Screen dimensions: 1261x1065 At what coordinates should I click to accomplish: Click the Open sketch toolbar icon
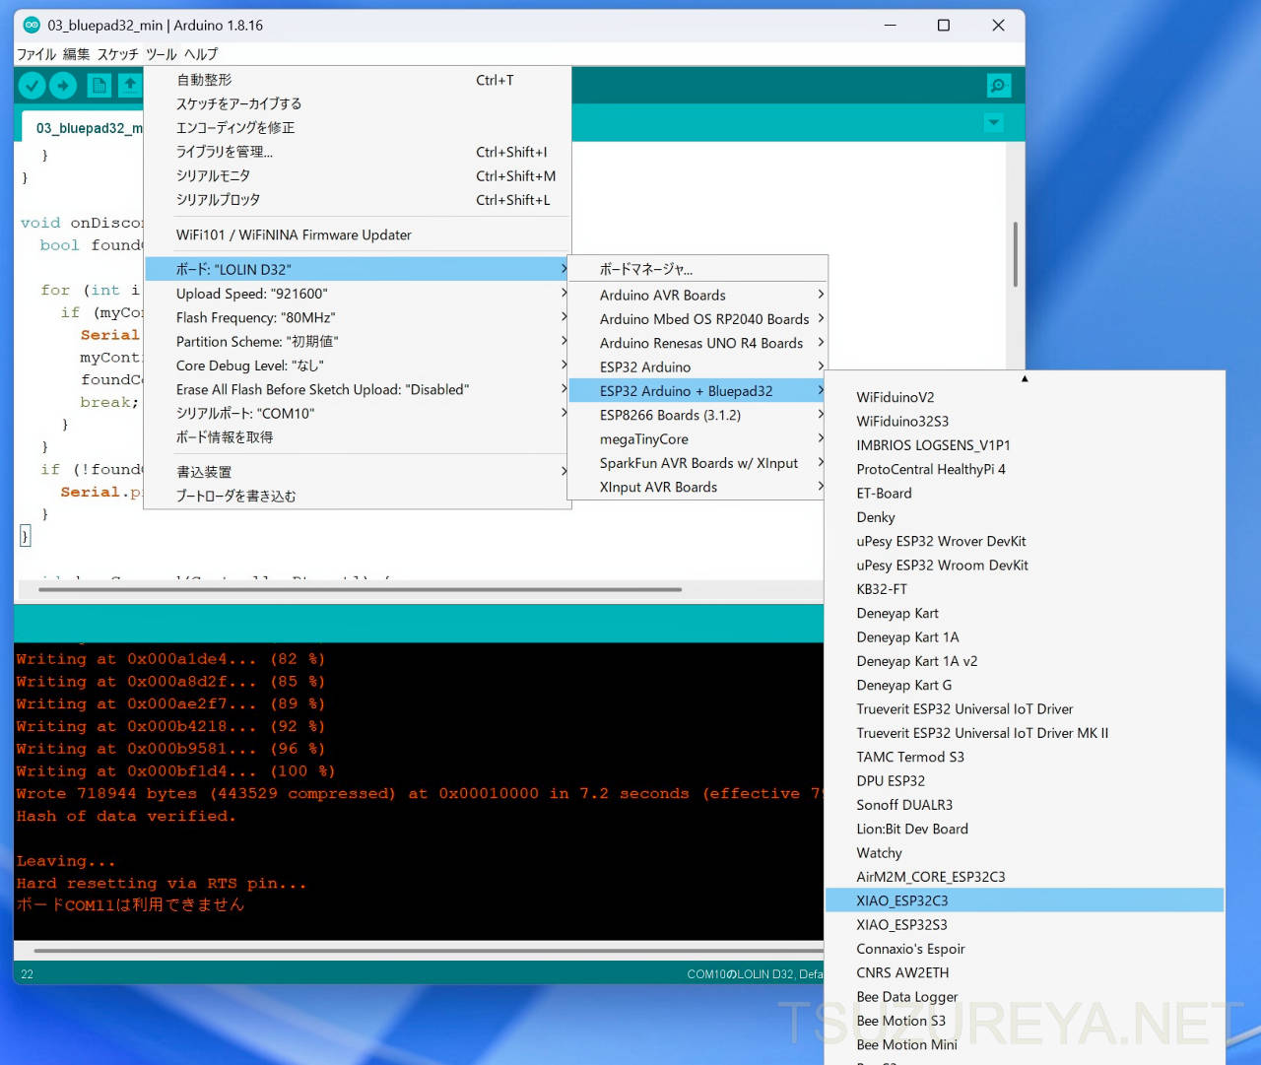(x=130, y=86)
